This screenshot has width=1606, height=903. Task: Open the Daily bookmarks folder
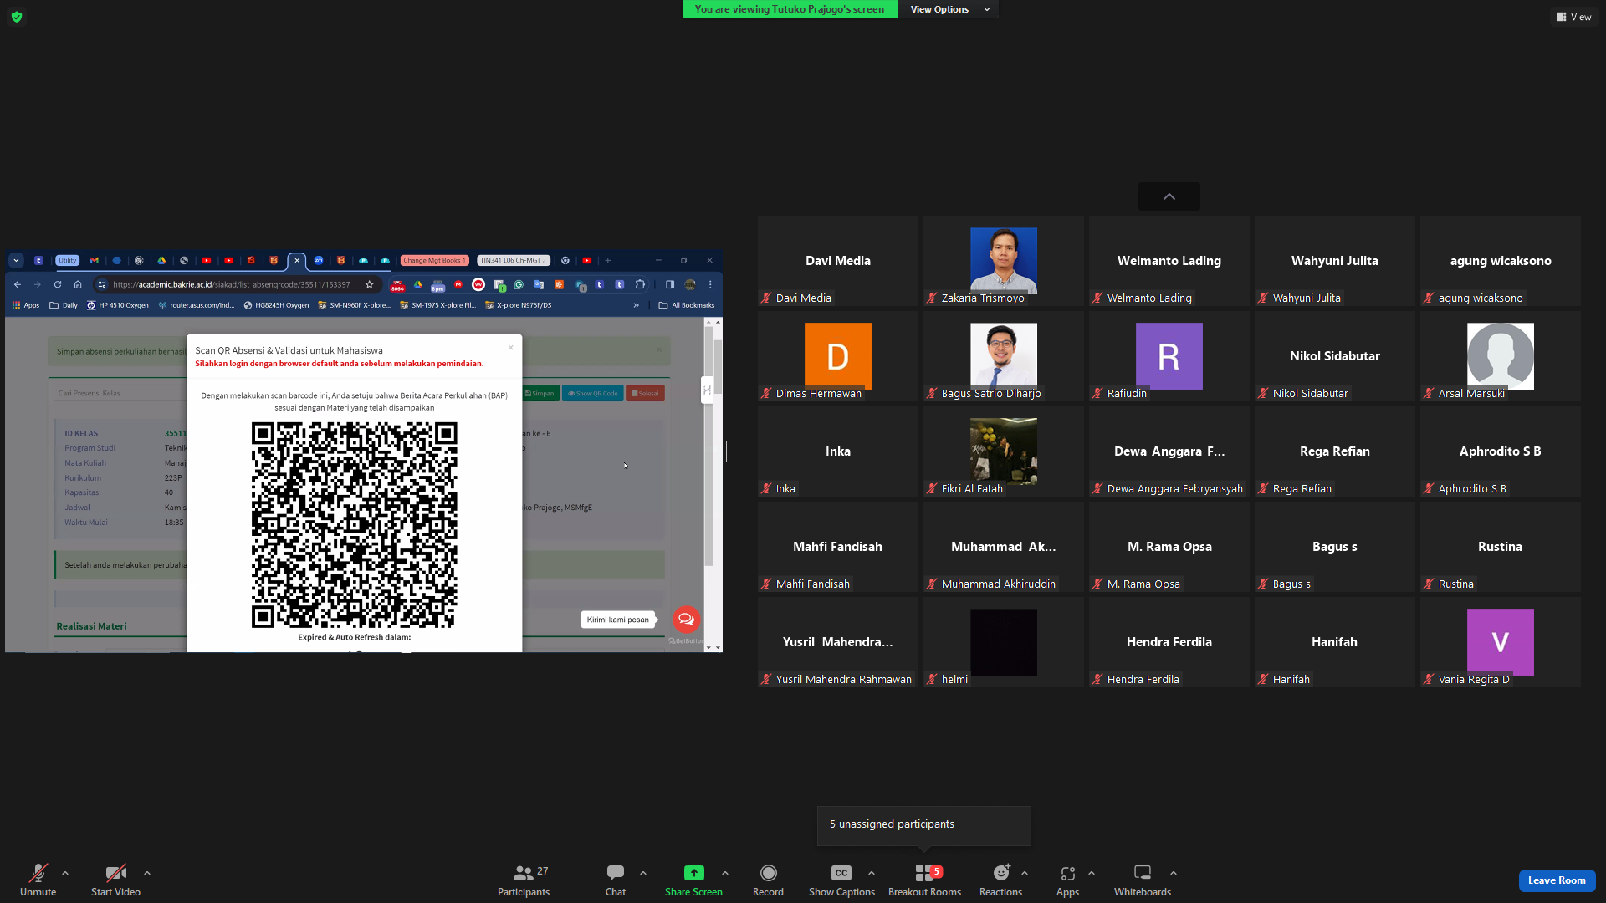point(64,305)
